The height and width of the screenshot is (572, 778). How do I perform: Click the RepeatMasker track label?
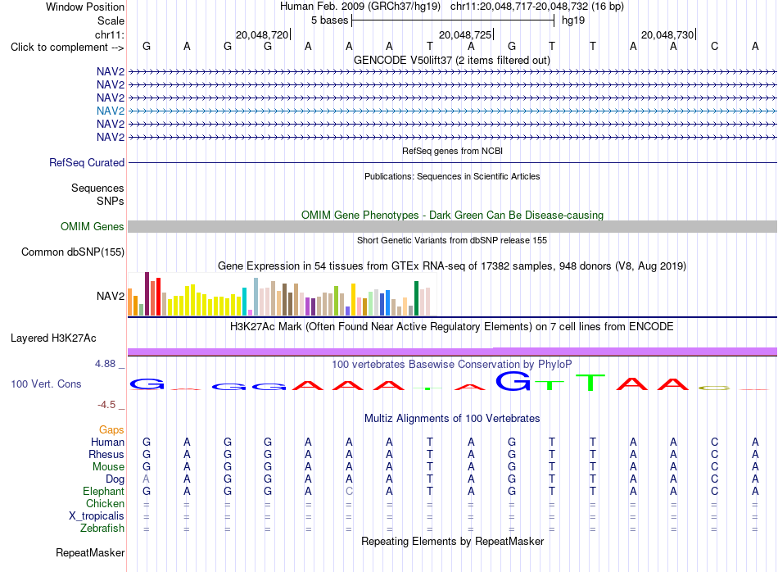(90, 552)
